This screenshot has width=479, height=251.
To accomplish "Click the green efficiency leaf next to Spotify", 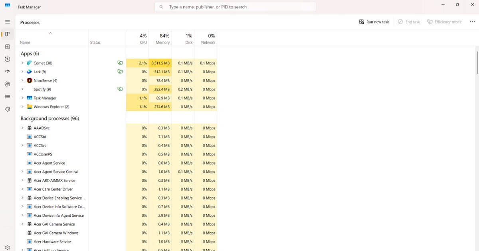I will [120, 89].
